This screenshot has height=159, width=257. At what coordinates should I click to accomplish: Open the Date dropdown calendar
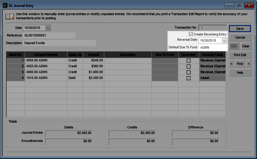pos(48,28)
